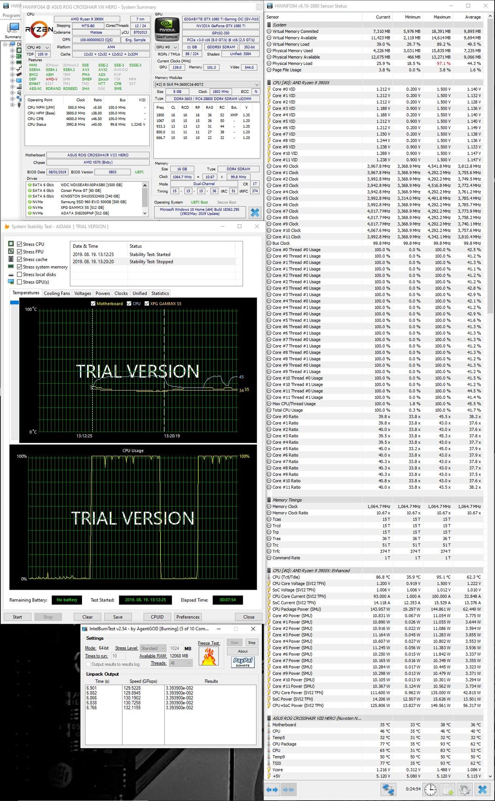Click status icon of WDC WD15EARX drive
Viewport: 495px width, 801px height.
coord(29,185)
